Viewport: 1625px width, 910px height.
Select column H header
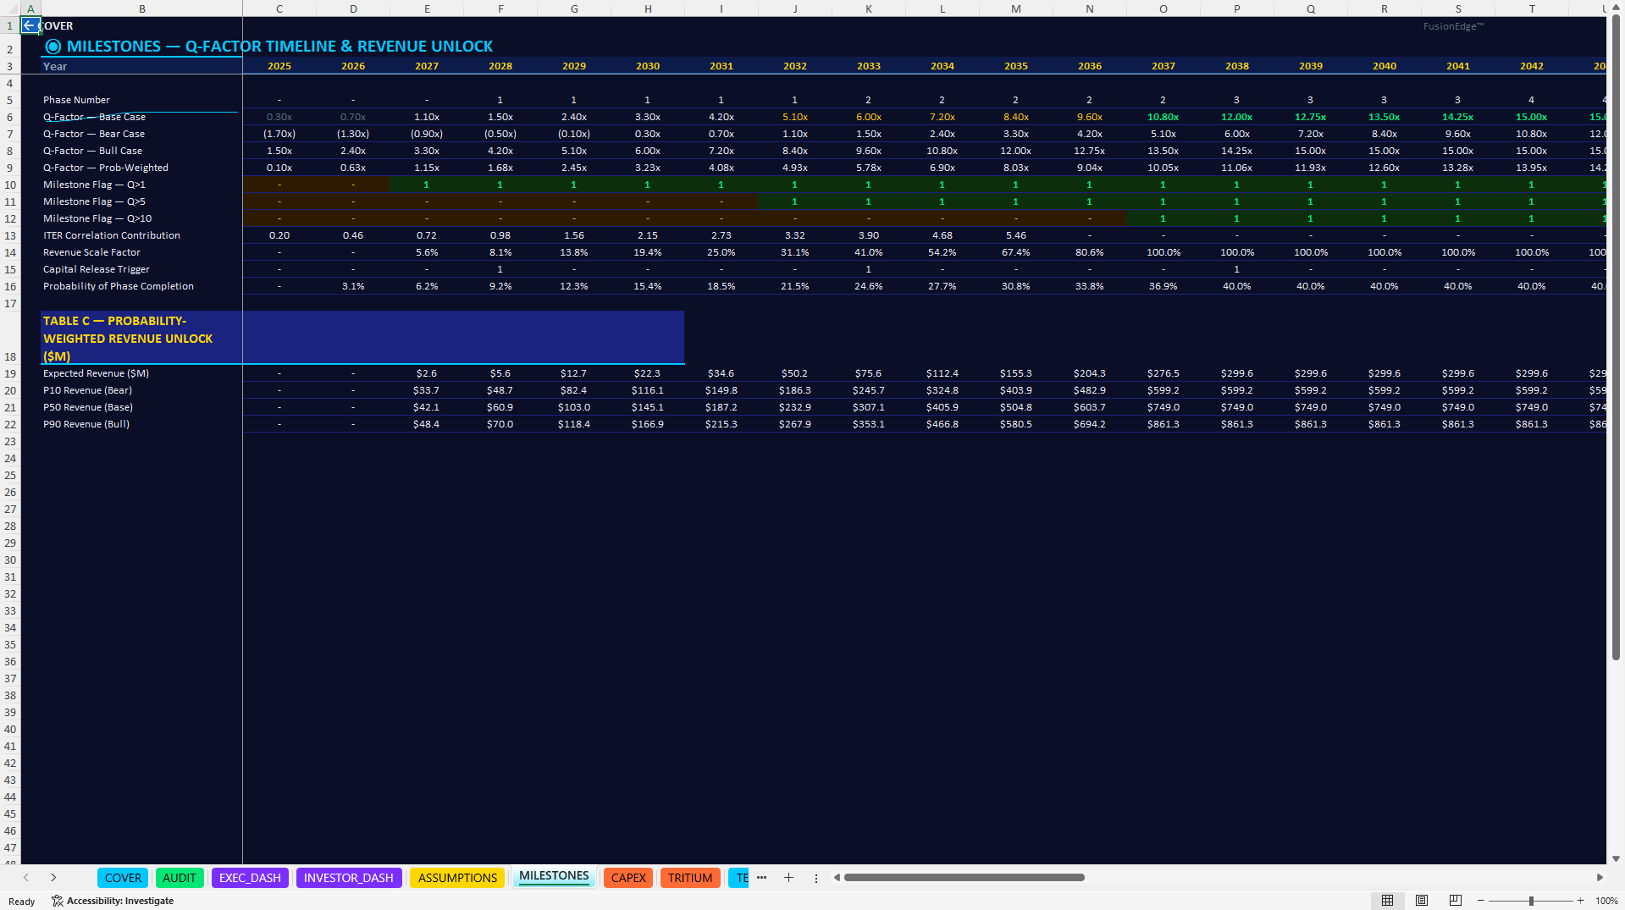[648, 8]
